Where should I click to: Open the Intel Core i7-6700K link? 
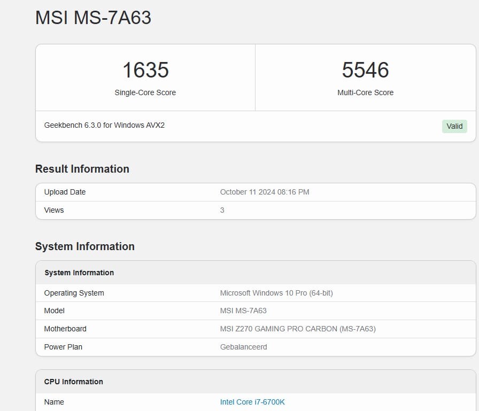[x=252, y=402]
